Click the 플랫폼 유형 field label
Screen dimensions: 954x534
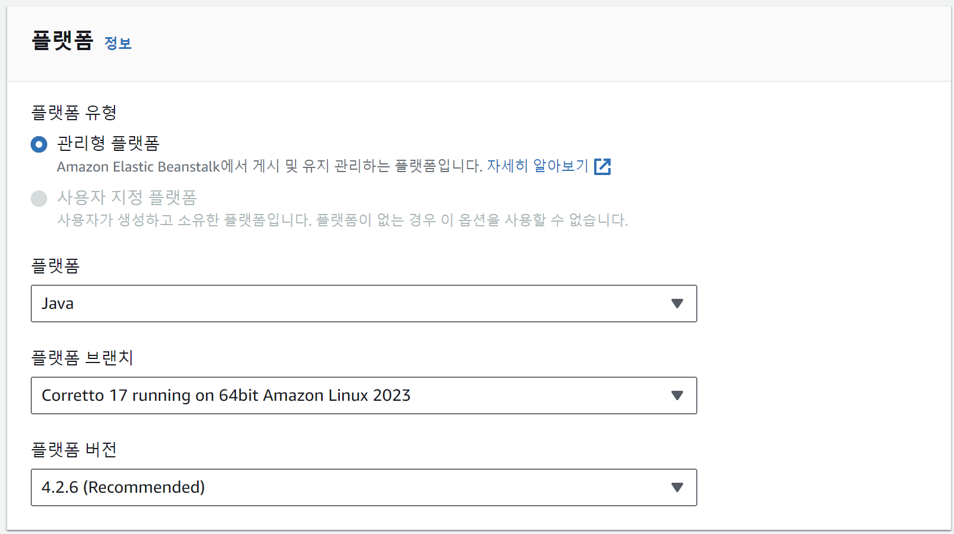click(x=74, y=112)
